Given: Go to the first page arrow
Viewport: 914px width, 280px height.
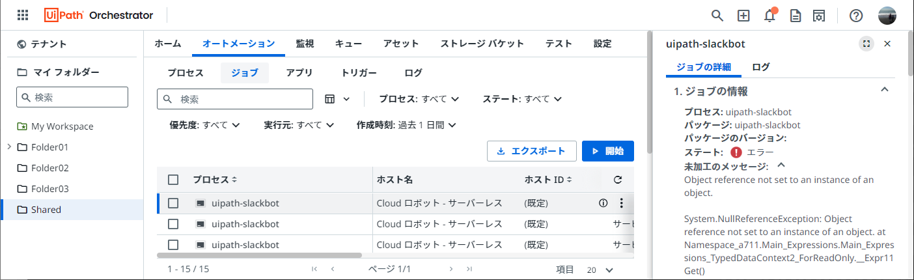Looking at the screenshot, I should click(315, 269).
